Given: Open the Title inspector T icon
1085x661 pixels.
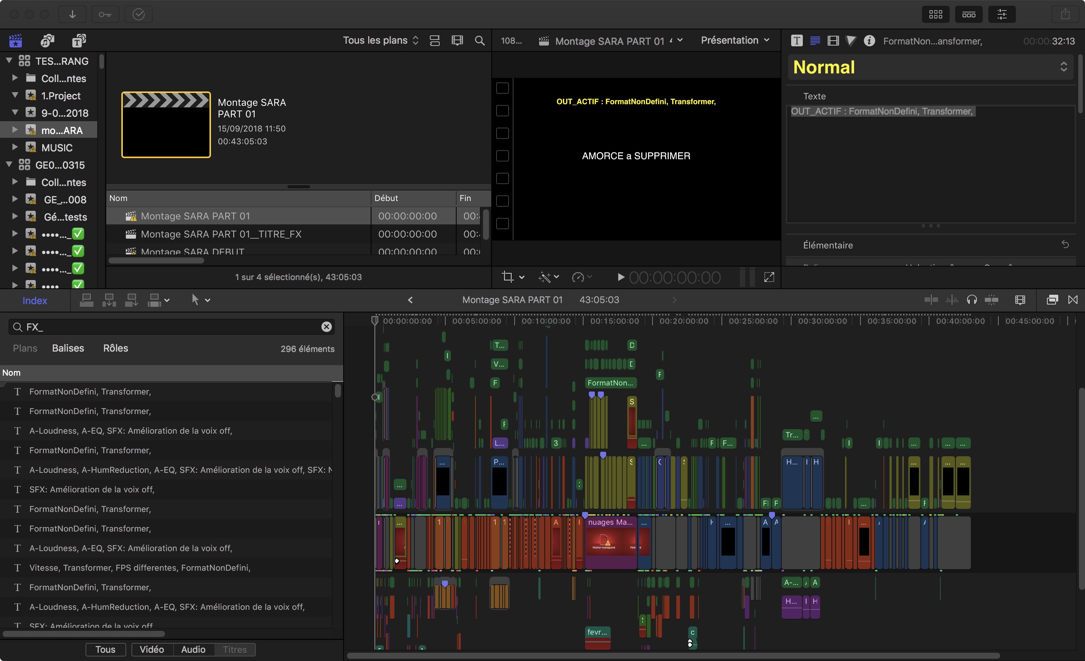Looking at the screenshot, I should 796,41.
